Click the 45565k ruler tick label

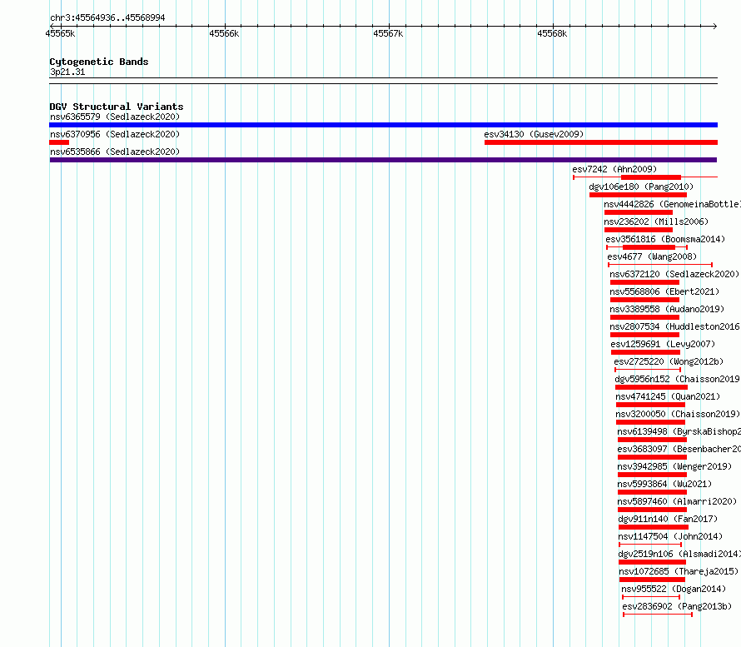coord(60,33)
